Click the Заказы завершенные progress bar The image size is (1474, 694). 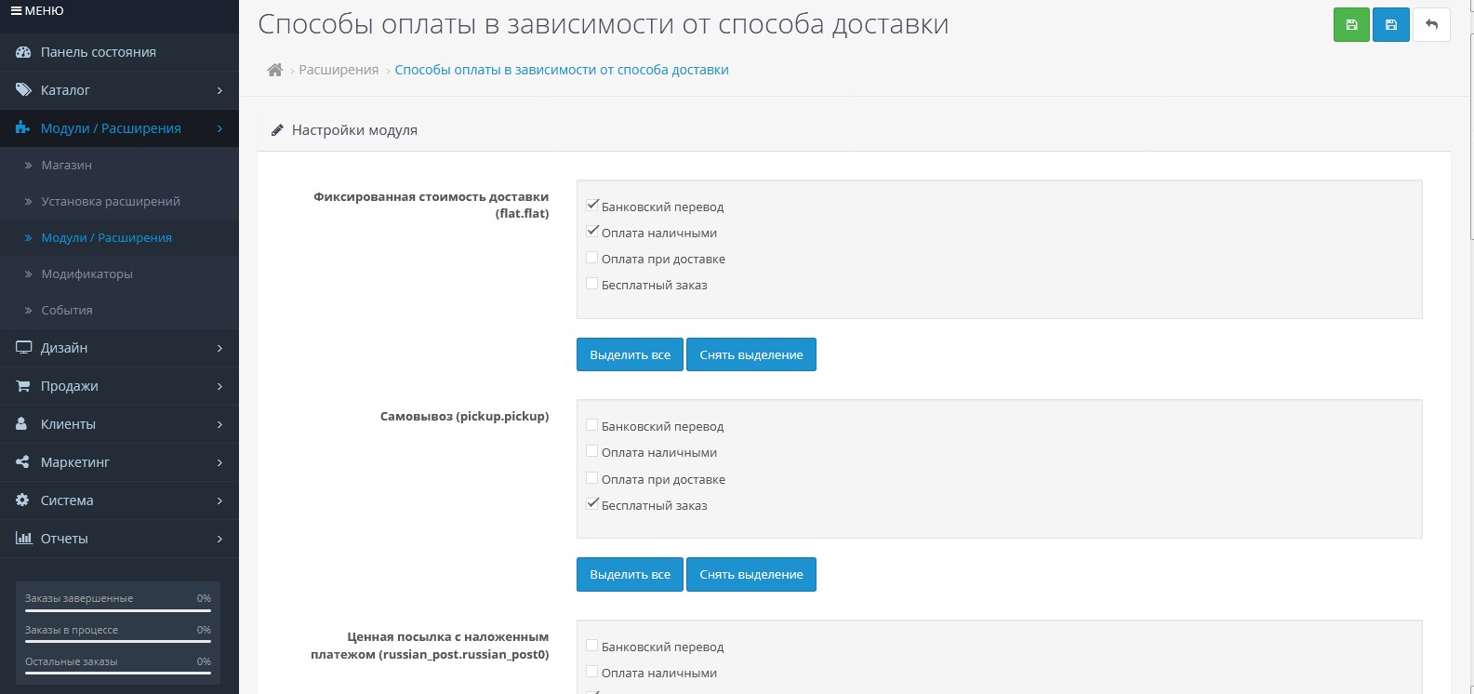[118, 611]
